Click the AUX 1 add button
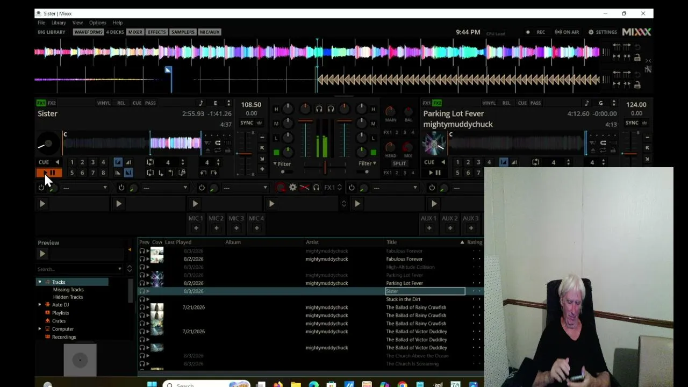The height and width of the screenshot is (387, 688). pos(428,228)
